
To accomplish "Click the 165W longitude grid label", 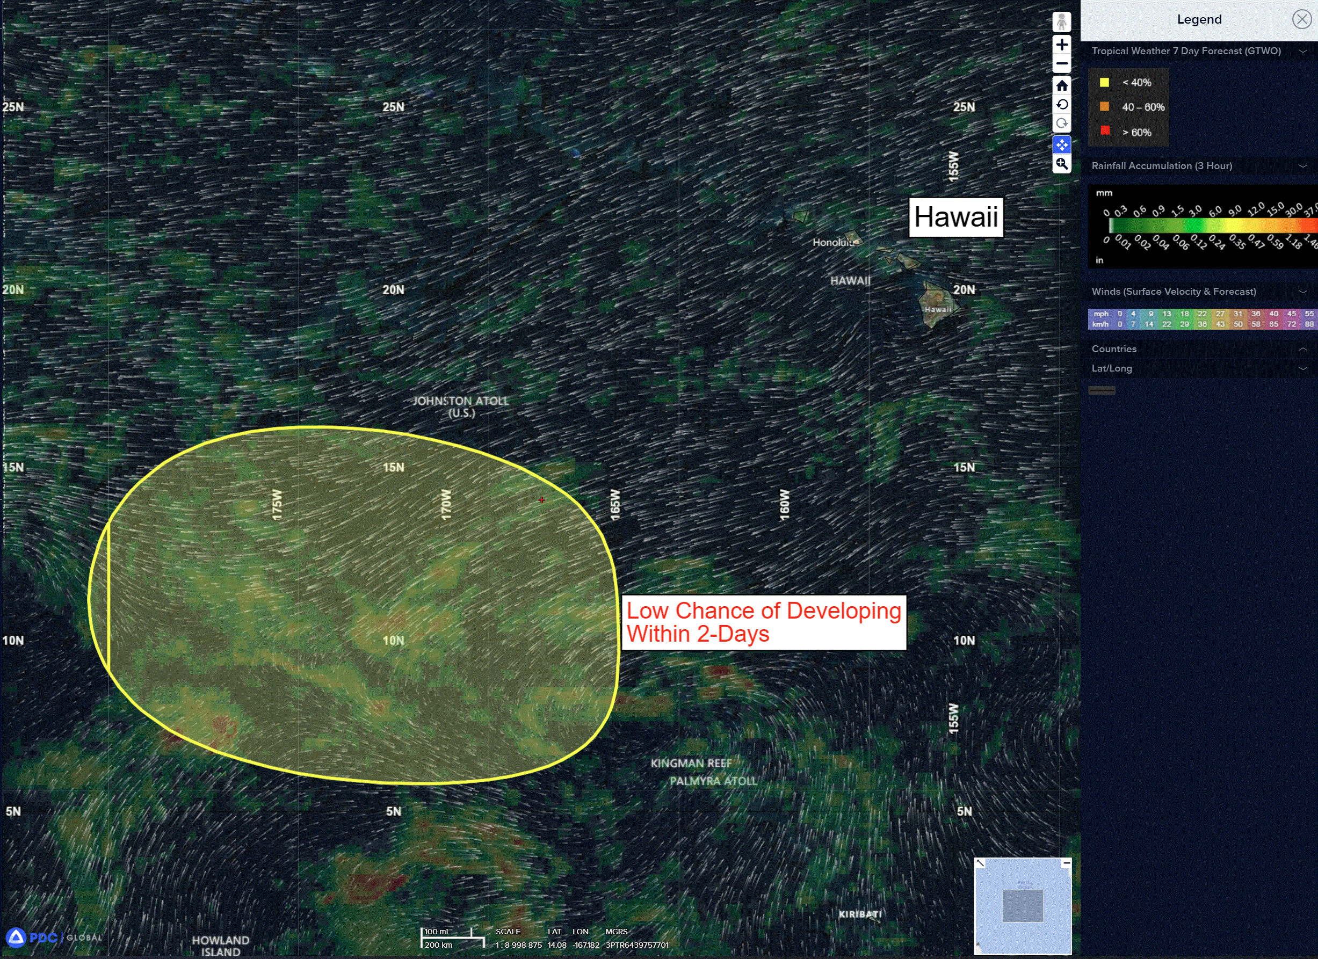I will pos(615,504).
